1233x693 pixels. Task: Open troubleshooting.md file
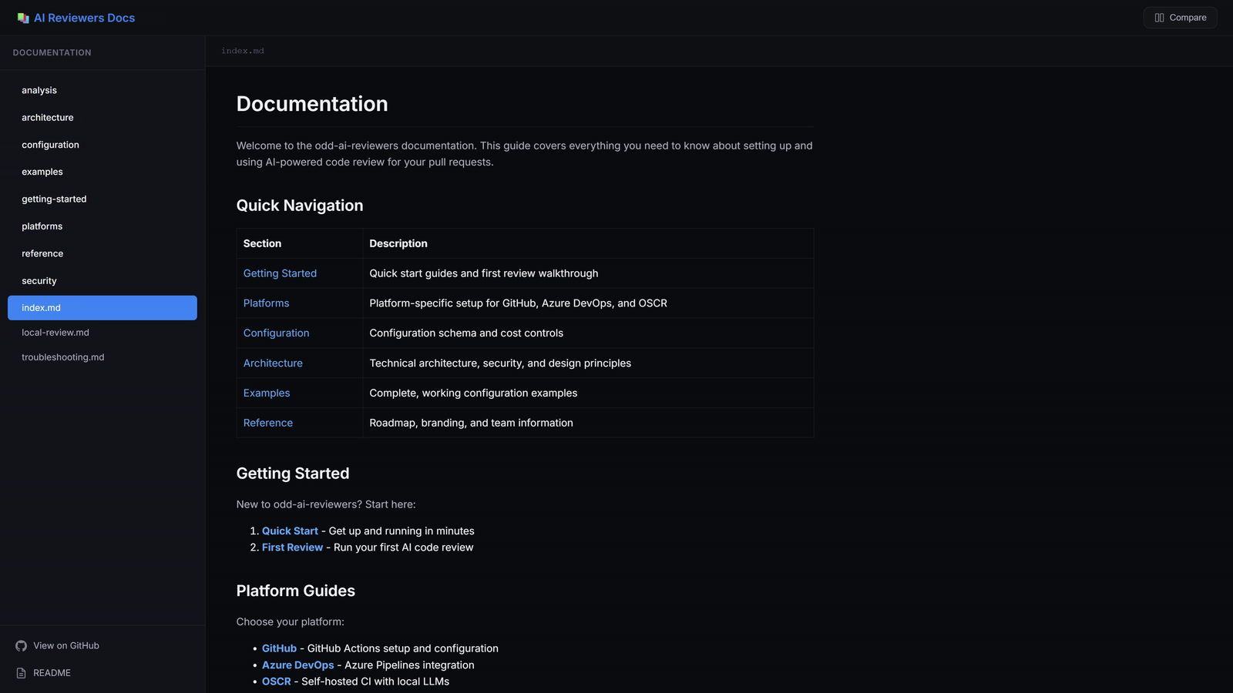point(102,357)
